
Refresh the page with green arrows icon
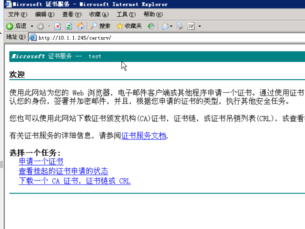click(69, 26)
